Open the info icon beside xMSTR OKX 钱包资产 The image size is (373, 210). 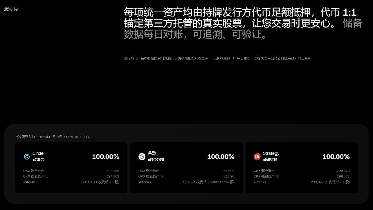coord(278,176)
